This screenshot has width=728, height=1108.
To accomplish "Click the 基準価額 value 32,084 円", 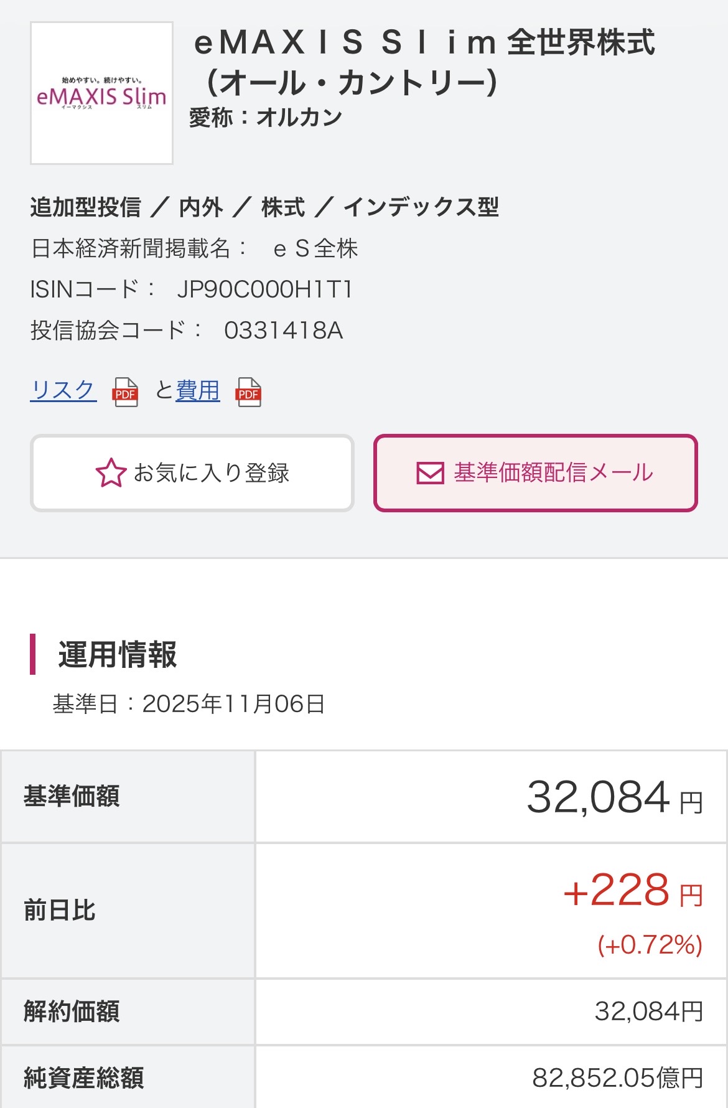I will point(614,797).
